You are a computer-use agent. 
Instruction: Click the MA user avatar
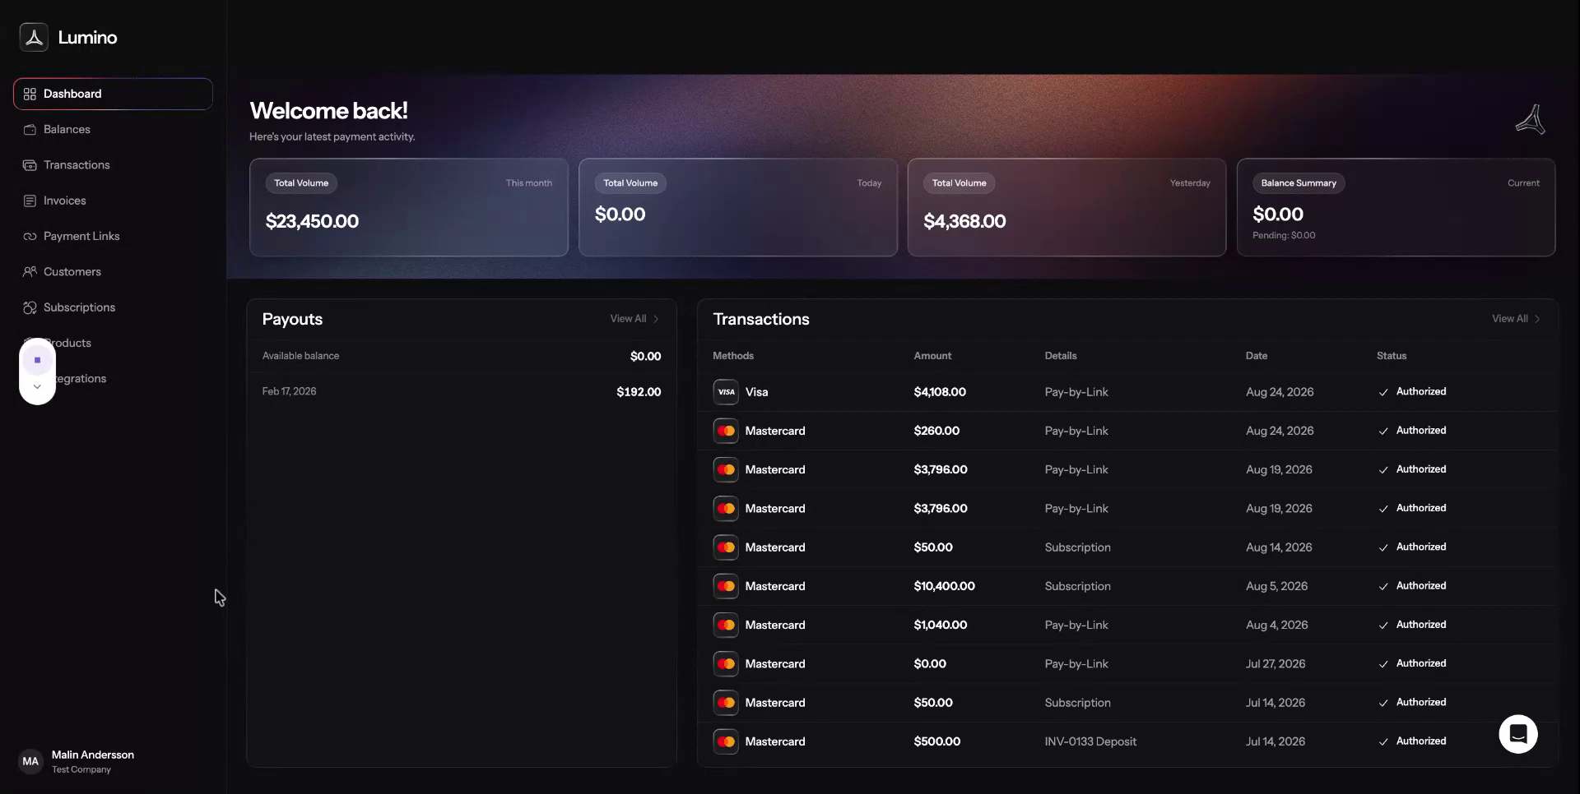30,761
